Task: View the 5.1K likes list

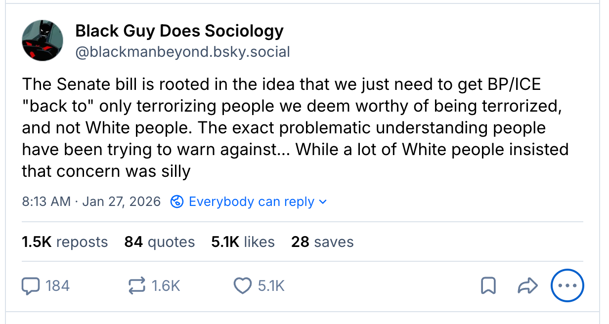Action: pyautogui.click(x=243, y=242)
